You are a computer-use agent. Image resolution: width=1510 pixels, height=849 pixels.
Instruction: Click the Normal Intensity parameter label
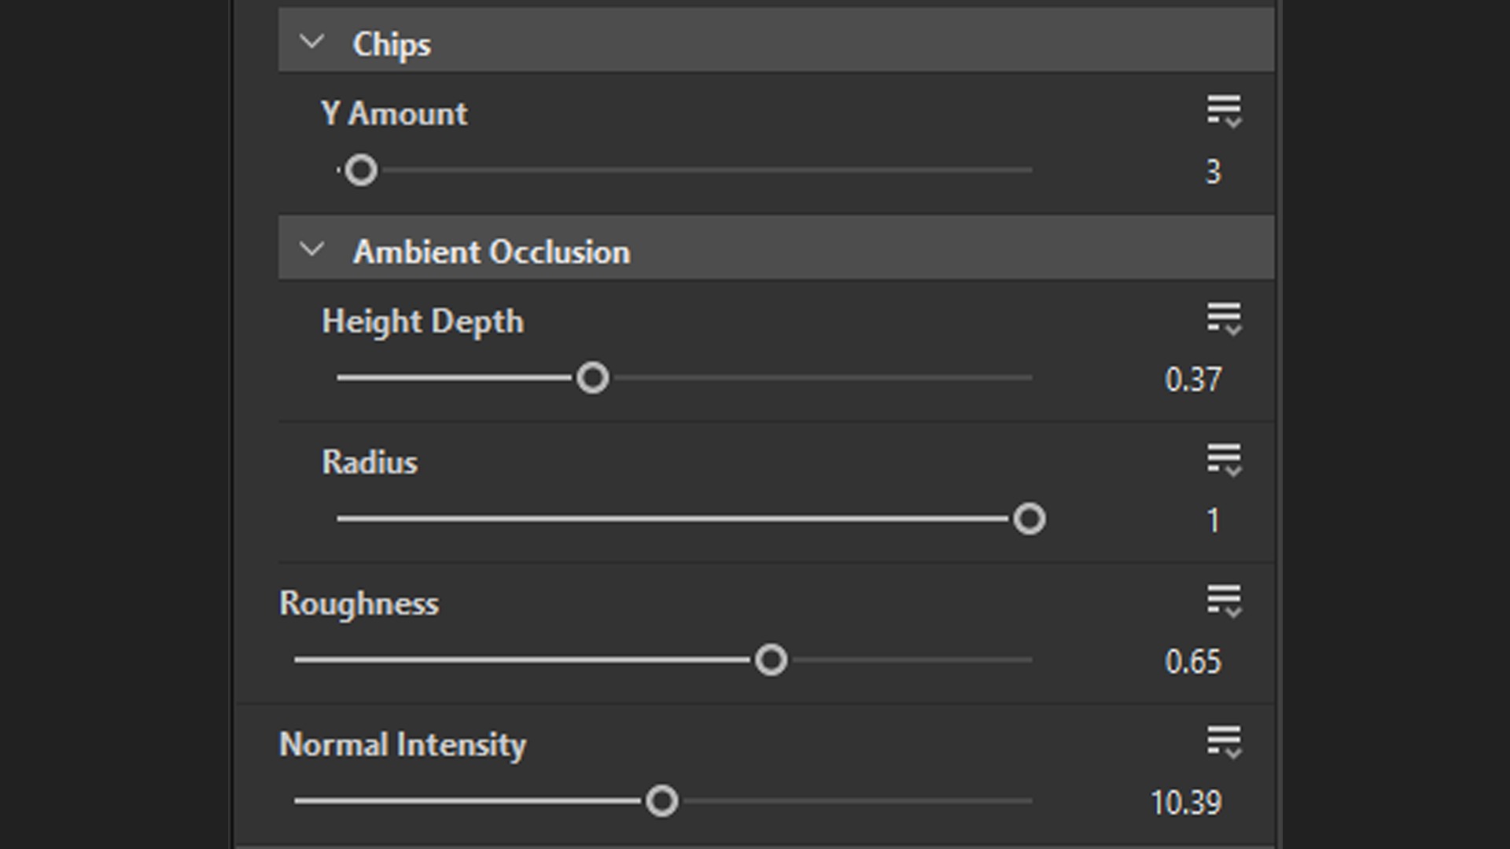tap(403, 744)
